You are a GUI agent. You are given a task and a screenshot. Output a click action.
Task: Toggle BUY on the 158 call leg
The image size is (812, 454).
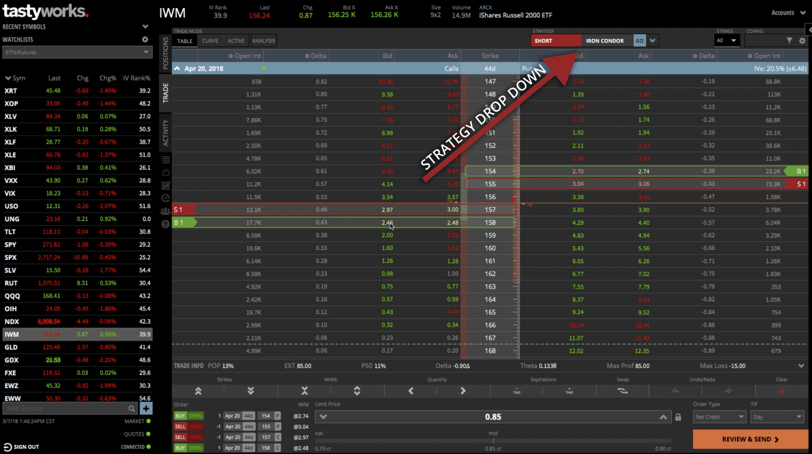(180, 448)
